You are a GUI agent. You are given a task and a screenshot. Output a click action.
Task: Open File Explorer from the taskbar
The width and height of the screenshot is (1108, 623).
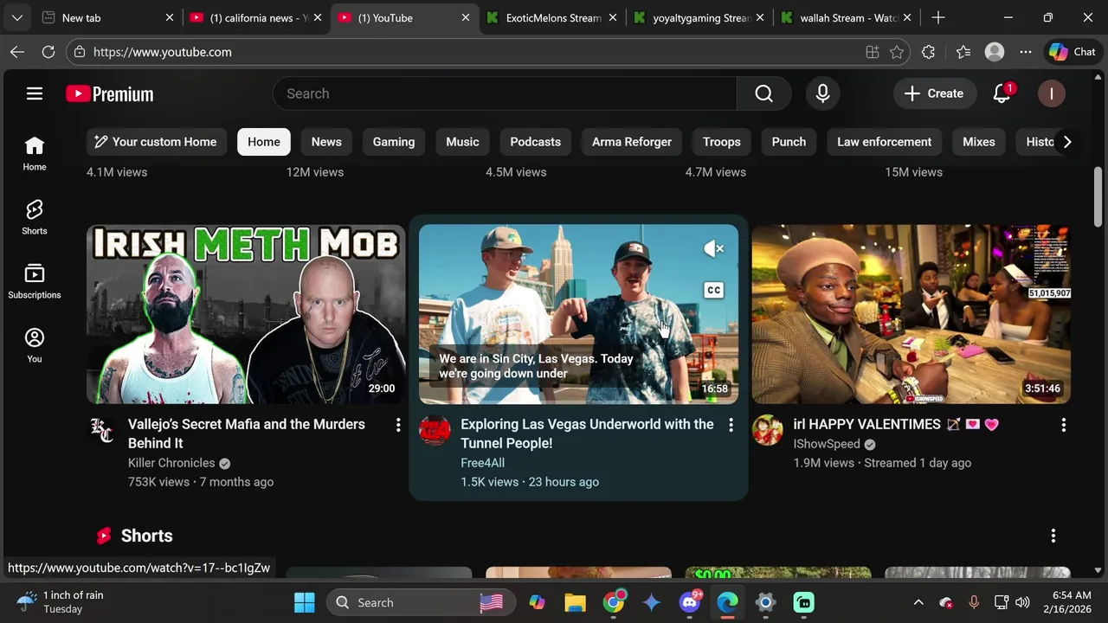(576, 602)
